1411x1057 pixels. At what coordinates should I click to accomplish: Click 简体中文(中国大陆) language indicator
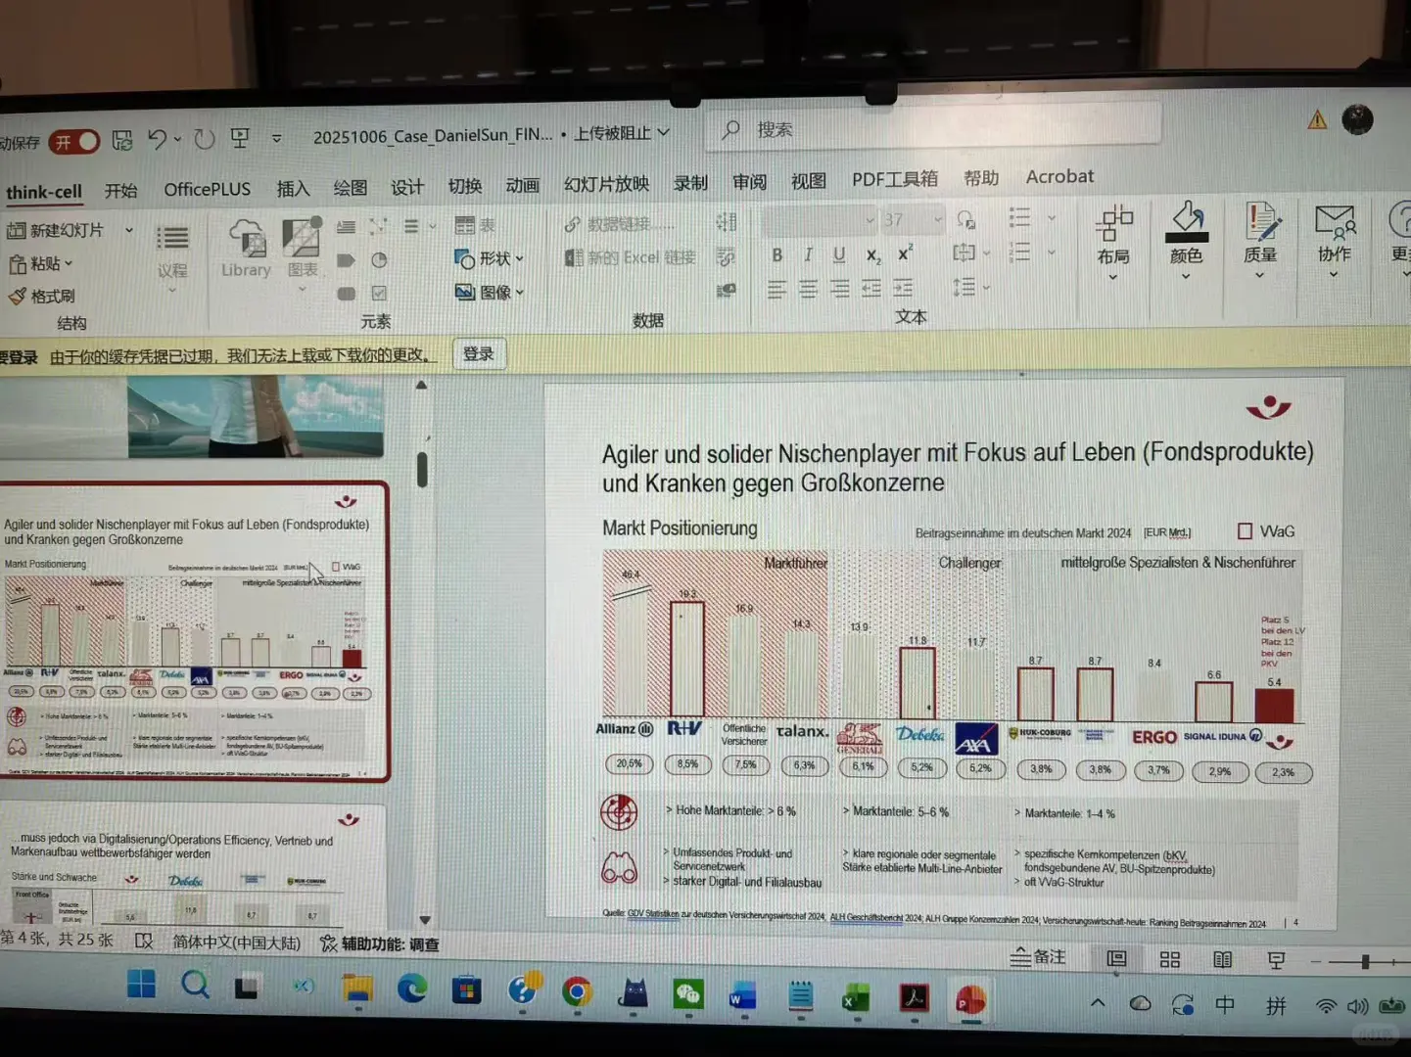236,942
